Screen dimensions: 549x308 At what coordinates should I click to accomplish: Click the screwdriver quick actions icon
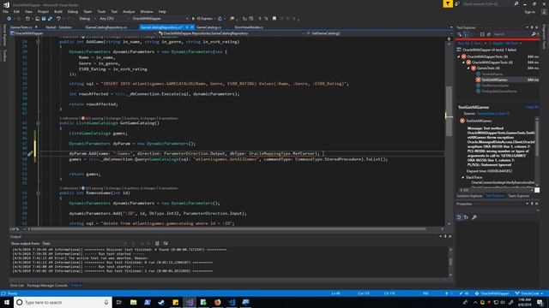[30, 153]
